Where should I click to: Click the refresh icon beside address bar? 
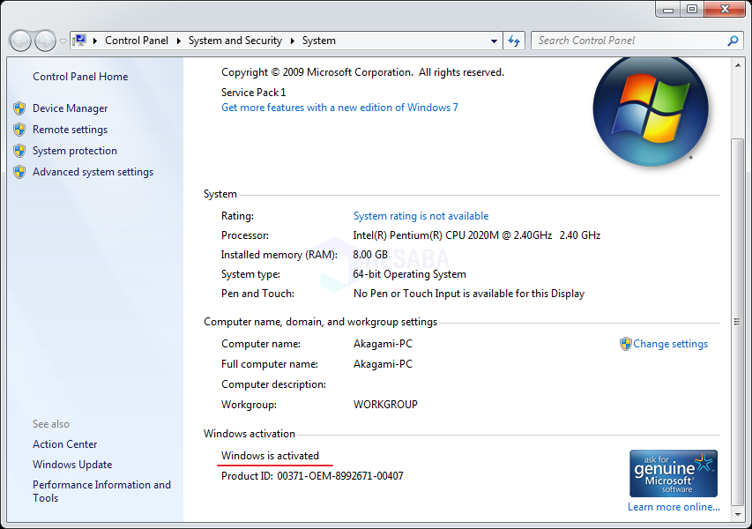coord(515,41)
